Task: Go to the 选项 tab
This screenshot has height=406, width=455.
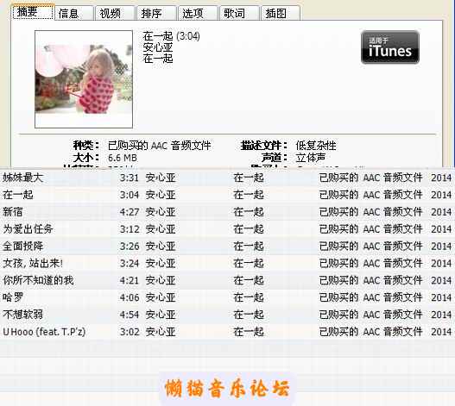Action: point(199,13)
